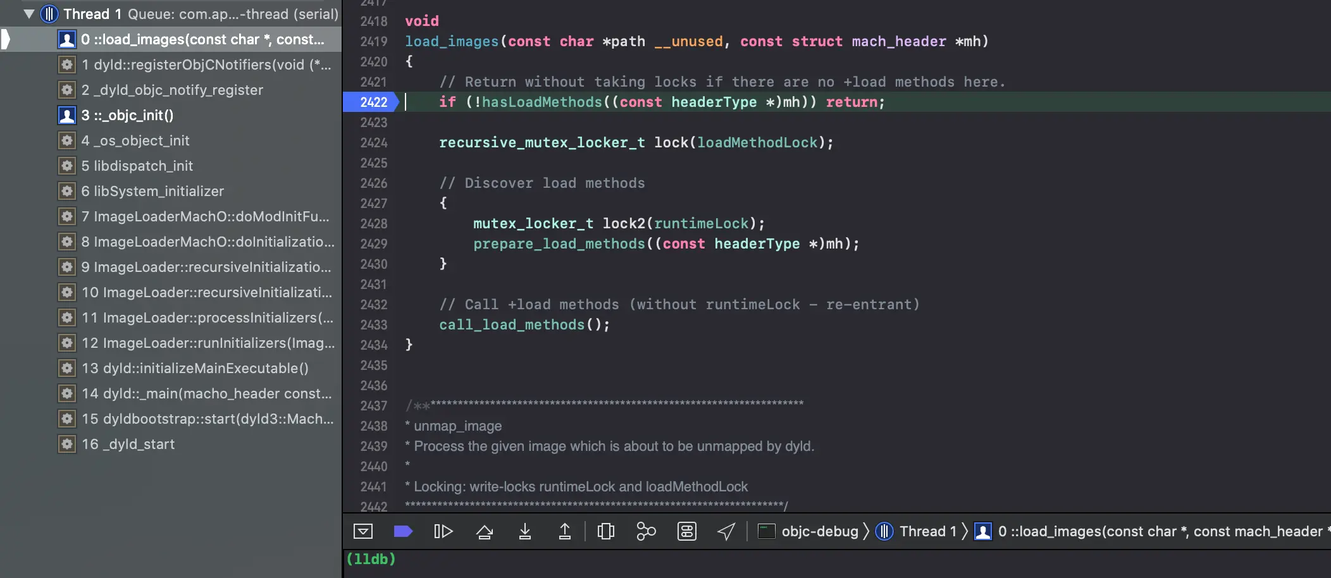Select frame 4 _os_object_init

pyautogui.click(x=171, y=140)
